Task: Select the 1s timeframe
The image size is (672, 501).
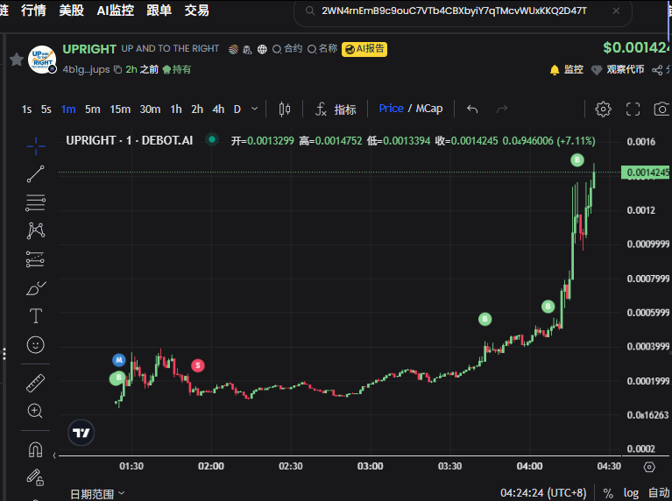Action: 26,109
